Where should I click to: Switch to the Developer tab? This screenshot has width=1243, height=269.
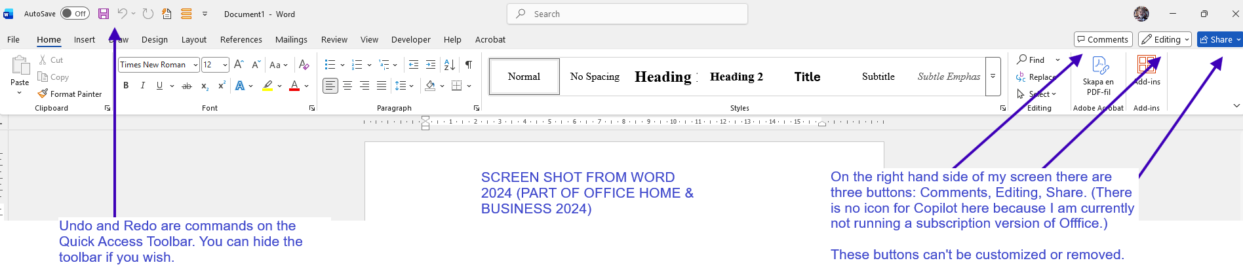[411, 39]
